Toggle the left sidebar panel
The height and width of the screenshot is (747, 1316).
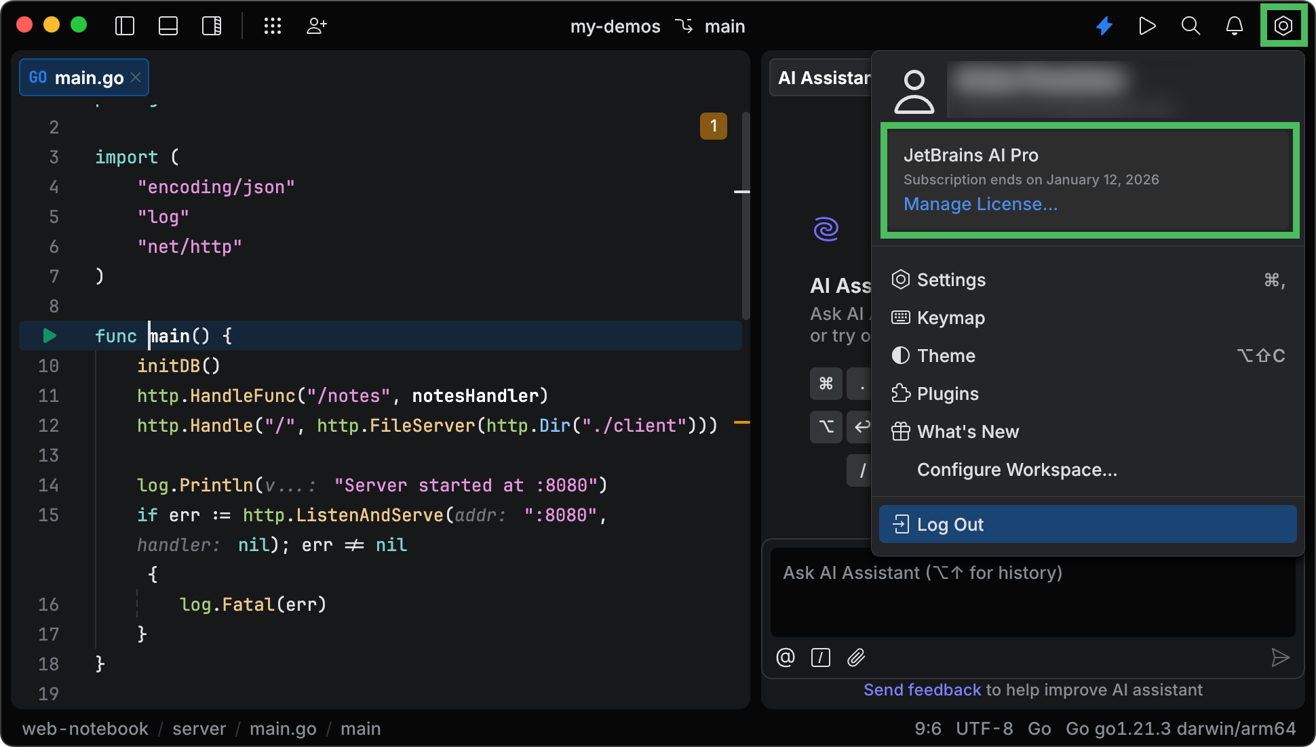click(x=125, y=26)
